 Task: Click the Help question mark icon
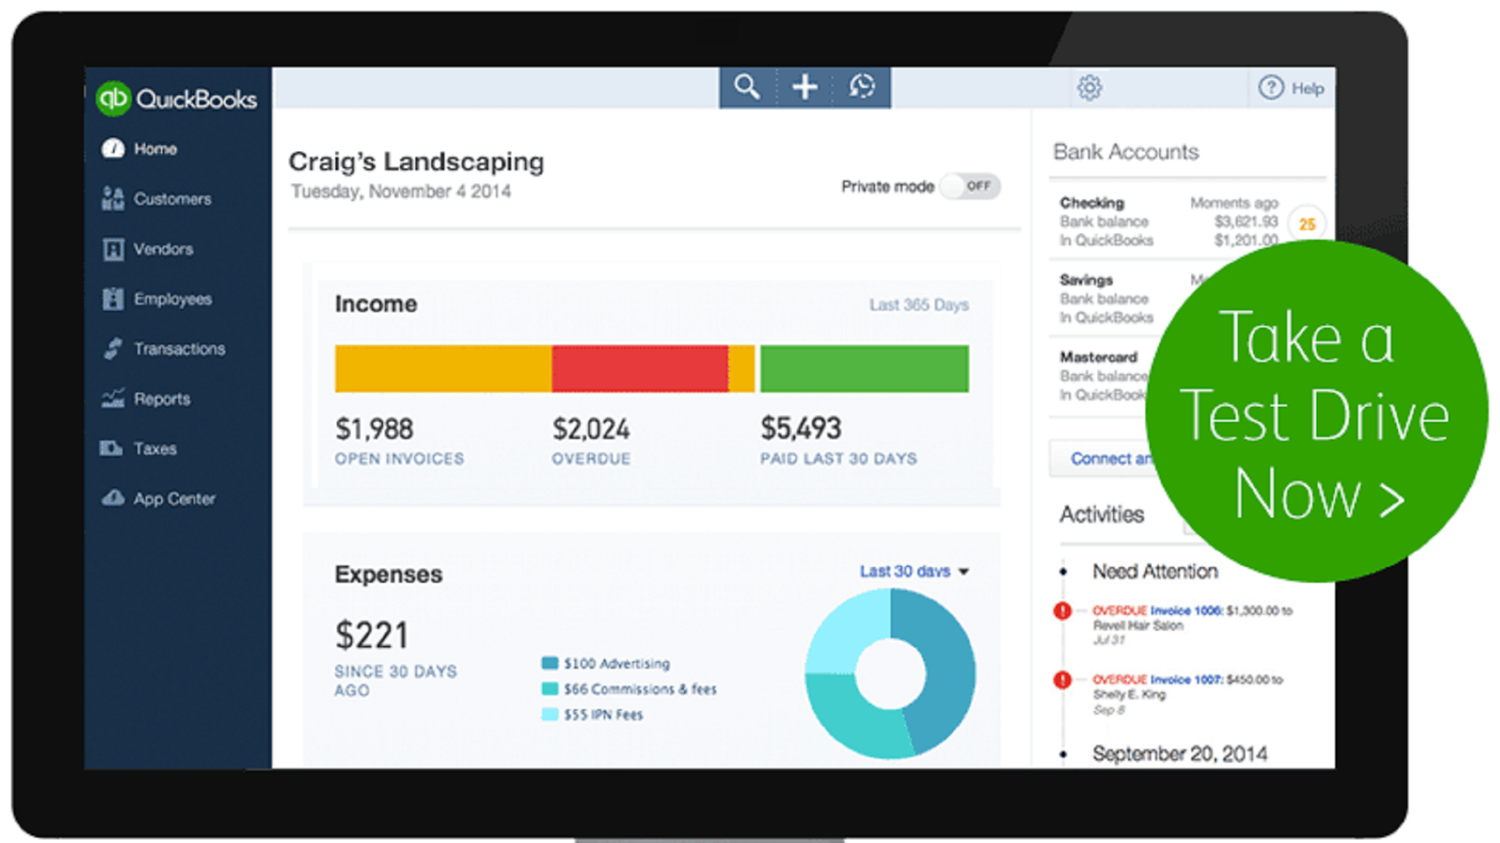pyautogui.click(x=1271, y=88)
